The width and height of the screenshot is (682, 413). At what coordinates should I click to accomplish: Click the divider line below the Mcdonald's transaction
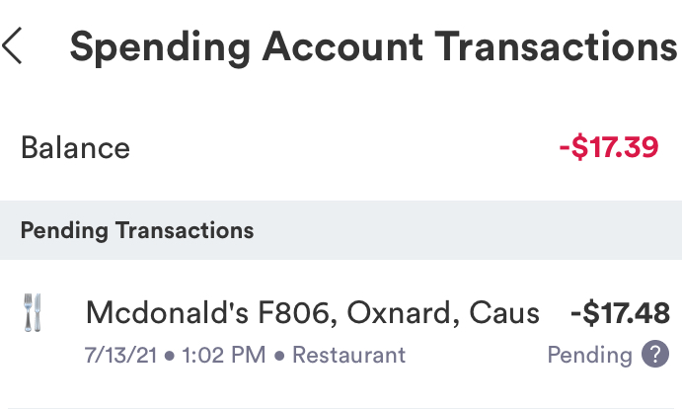[x=341, y=408]
